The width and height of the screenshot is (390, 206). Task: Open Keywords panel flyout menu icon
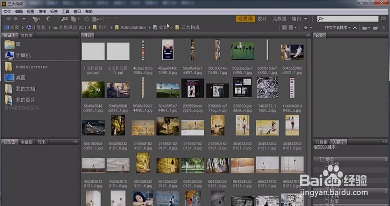(x=385, y=142)
